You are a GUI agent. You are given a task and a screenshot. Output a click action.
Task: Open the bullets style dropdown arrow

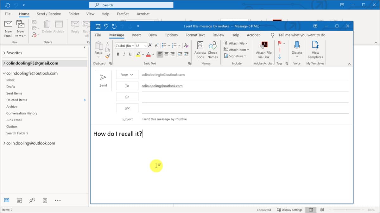click(169, 45)
